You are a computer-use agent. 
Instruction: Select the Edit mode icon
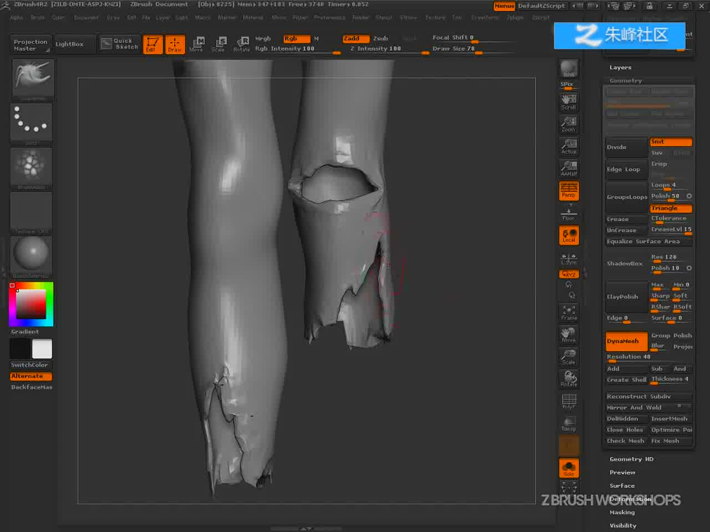tap(152, 44)
